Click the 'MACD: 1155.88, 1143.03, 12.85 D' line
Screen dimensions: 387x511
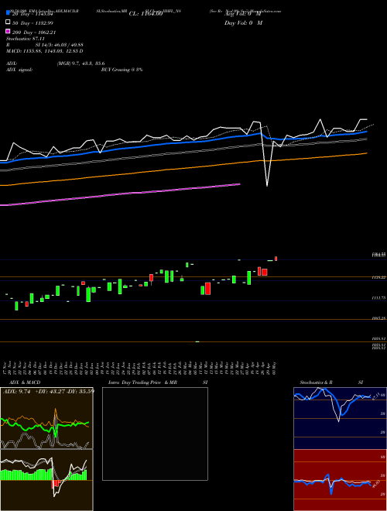[x=45, y=51]
